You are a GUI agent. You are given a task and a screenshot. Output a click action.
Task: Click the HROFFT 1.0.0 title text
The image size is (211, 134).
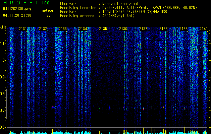(26, 3)
